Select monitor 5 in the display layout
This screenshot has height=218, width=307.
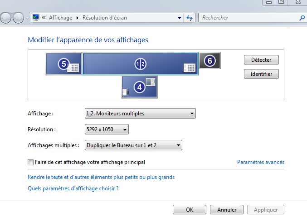(63, 64)
